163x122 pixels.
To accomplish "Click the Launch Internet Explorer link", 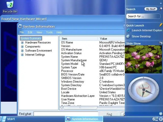I will (147, 30).
